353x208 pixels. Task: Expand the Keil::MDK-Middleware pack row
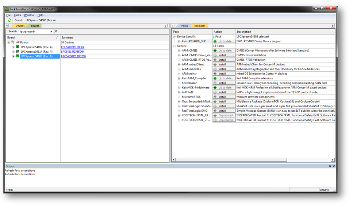point(179,88)
